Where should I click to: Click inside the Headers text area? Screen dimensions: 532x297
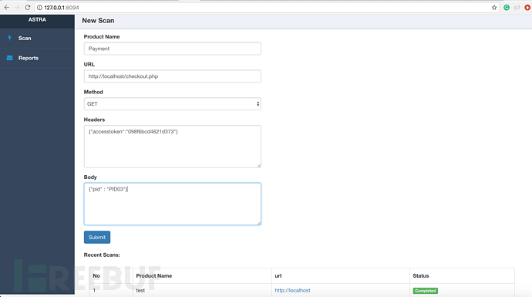[x=173, y=147]
